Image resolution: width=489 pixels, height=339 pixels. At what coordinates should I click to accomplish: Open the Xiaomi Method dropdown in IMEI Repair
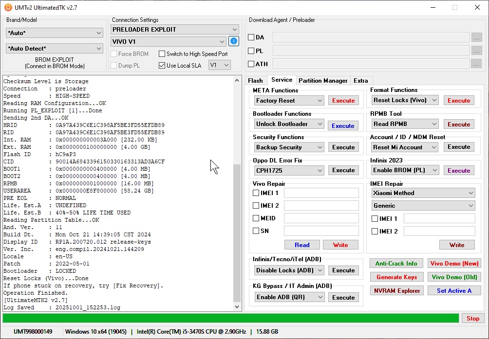[422, 193]
